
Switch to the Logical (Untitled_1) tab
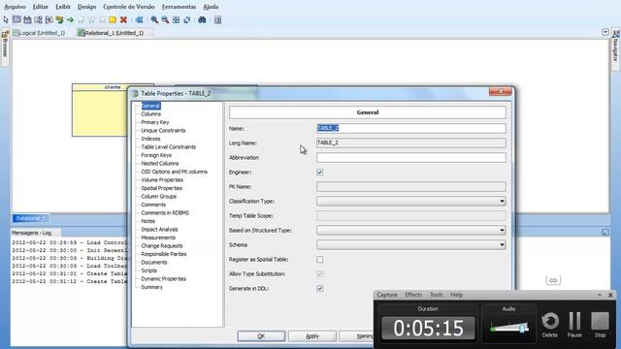pyautogui.click(x=39, y=33)
